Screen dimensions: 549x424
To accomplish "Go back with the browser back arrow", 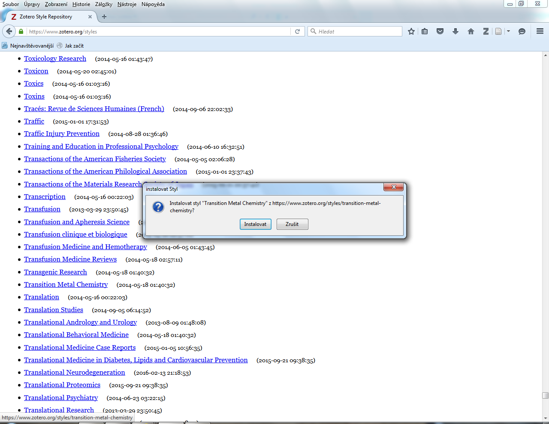I will [x=9, y=31].
